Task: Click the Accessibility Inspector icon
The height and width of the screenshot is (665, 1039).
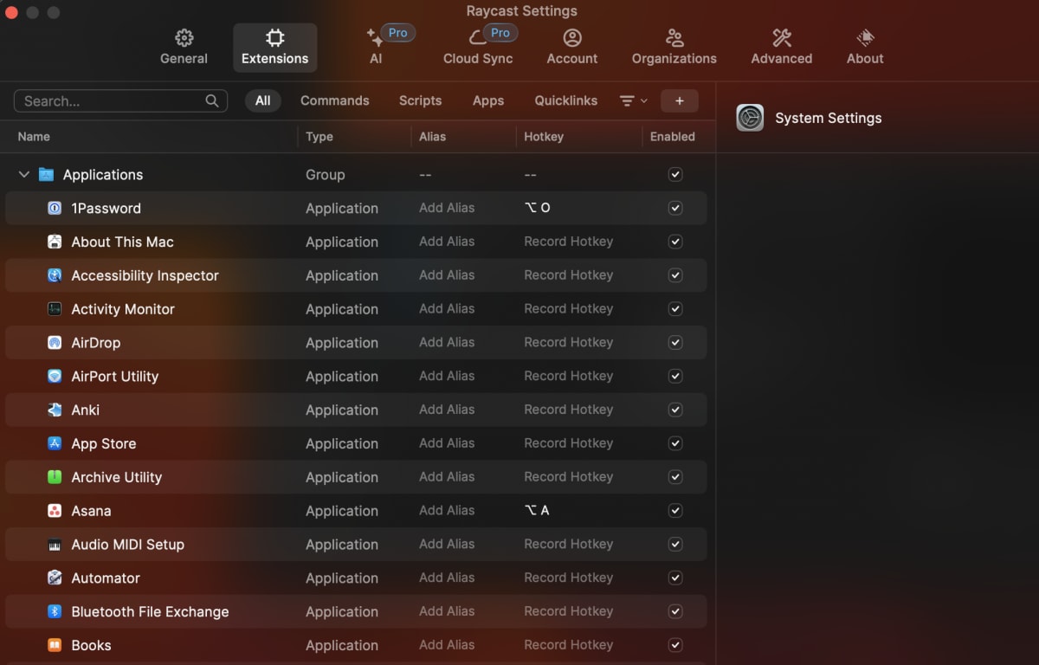Action: tap(55, 275)
